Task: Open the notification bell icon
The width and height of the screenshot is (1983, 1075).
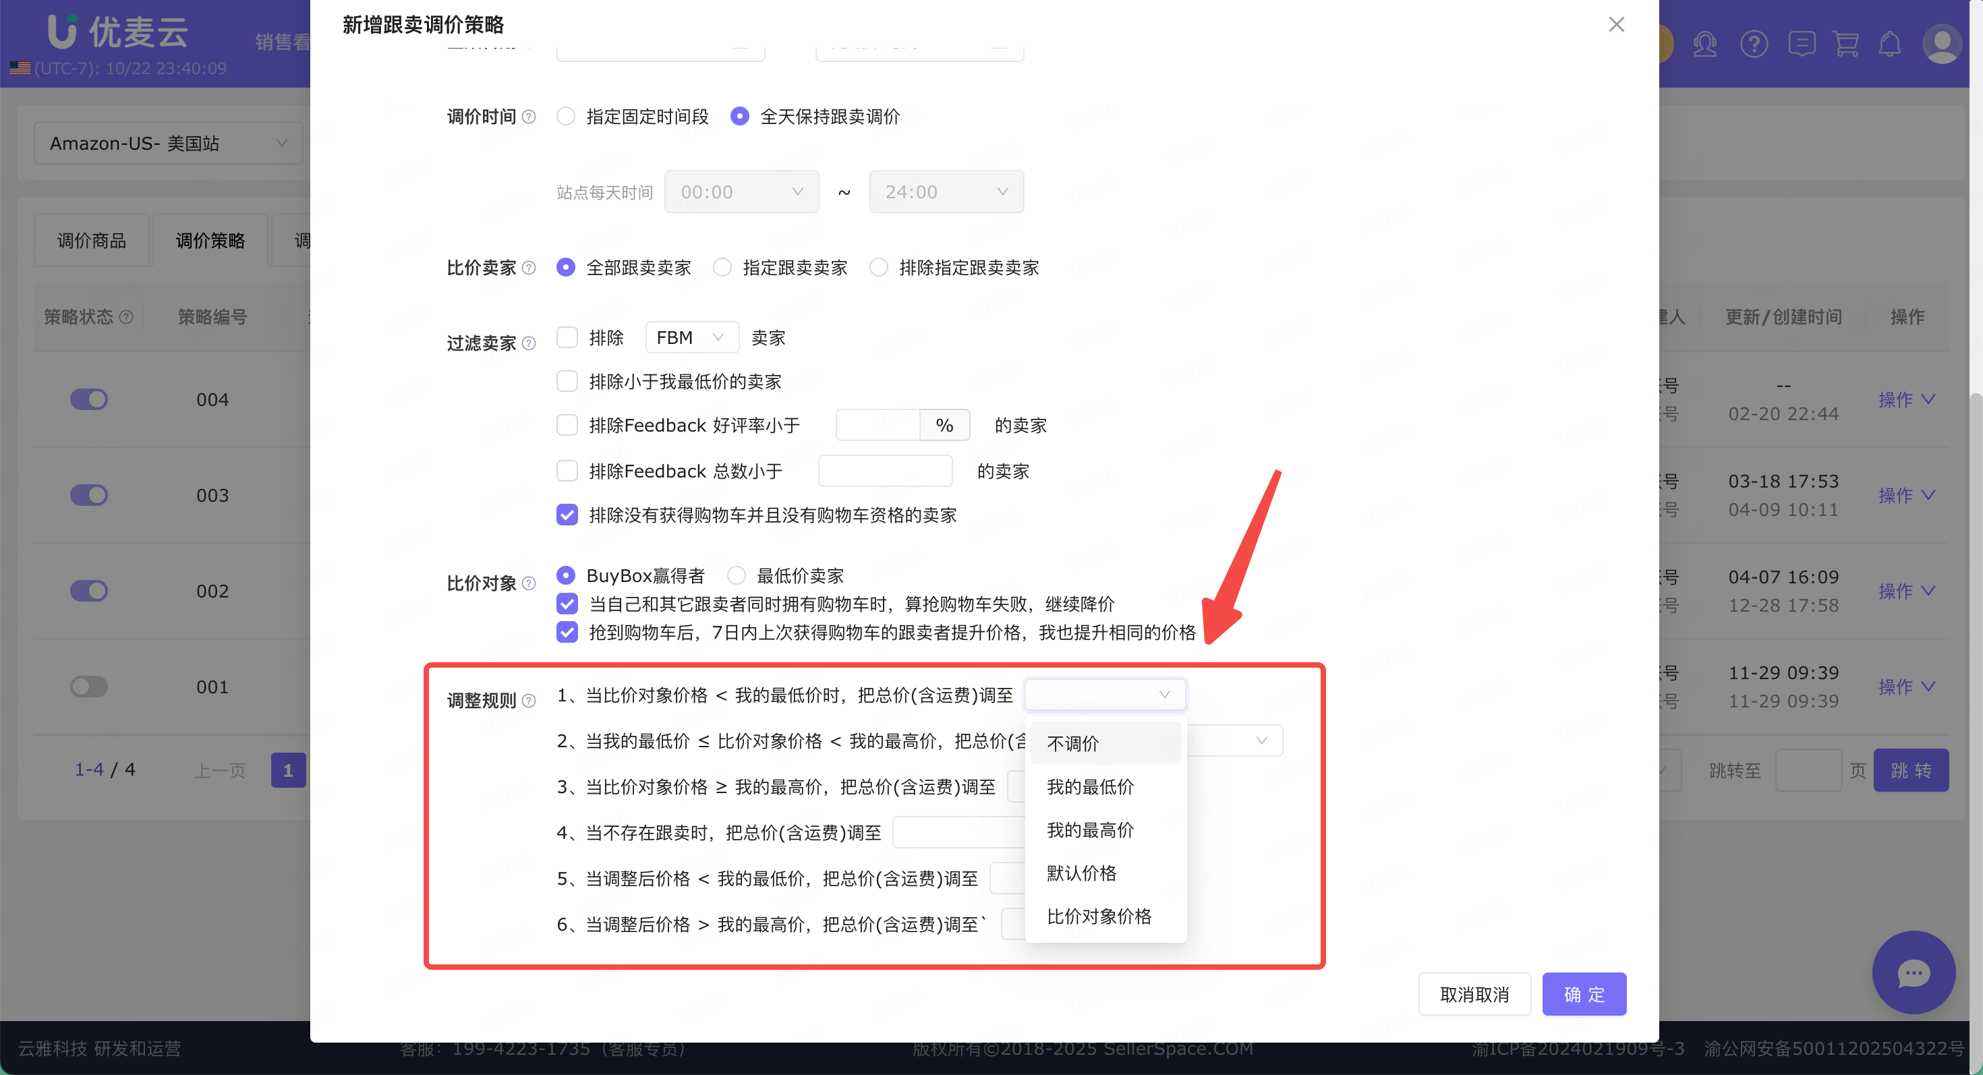Action: [1890, 44]
